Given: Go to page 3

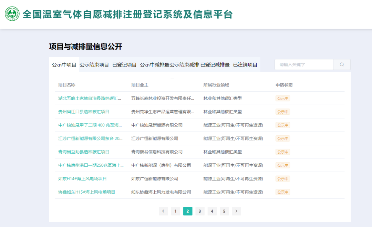Looking at the screenshot, I should 200,211.
